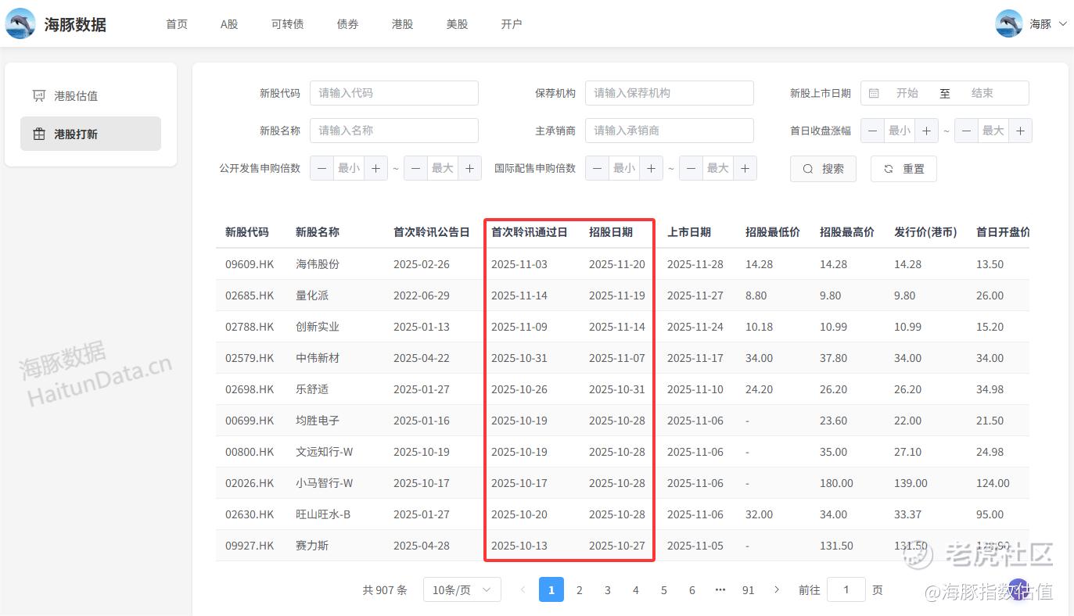Open the 美股 navigation item
Viewport: 1074px width, 616px height.
[x=457, y=24]
